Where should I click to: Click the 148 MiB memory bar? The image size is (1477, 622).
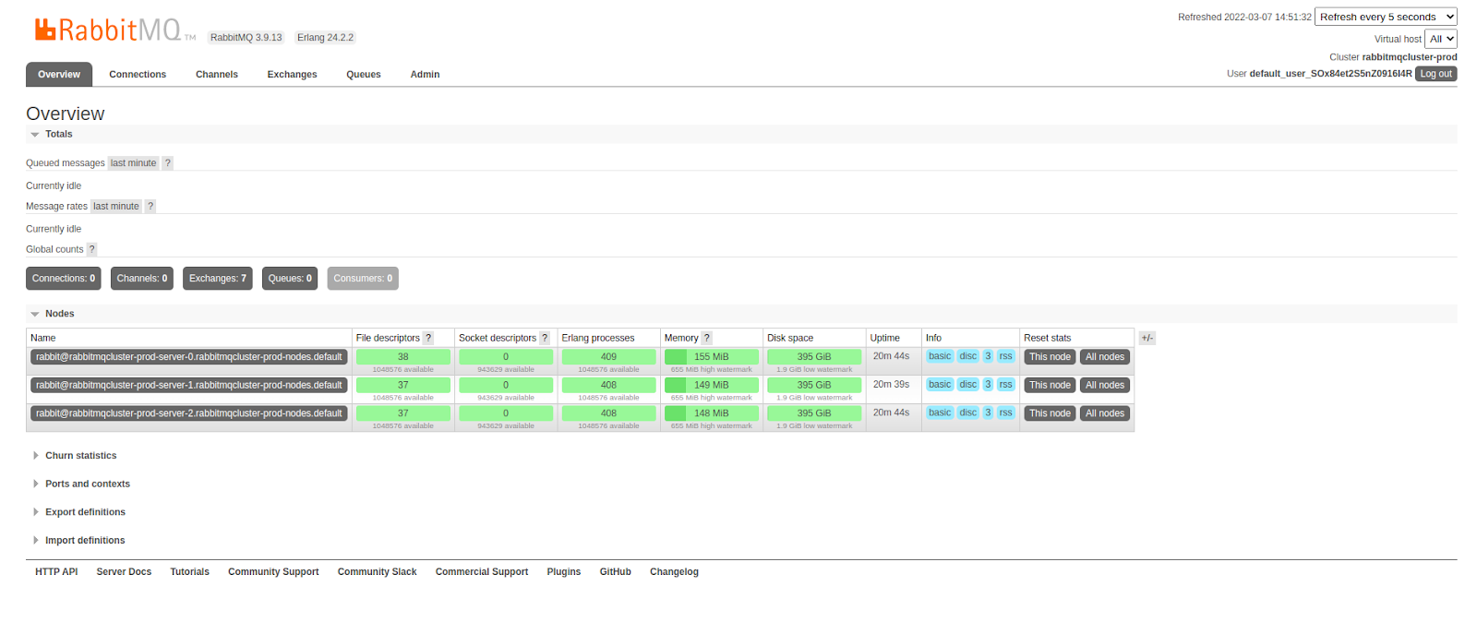point(712,413)
